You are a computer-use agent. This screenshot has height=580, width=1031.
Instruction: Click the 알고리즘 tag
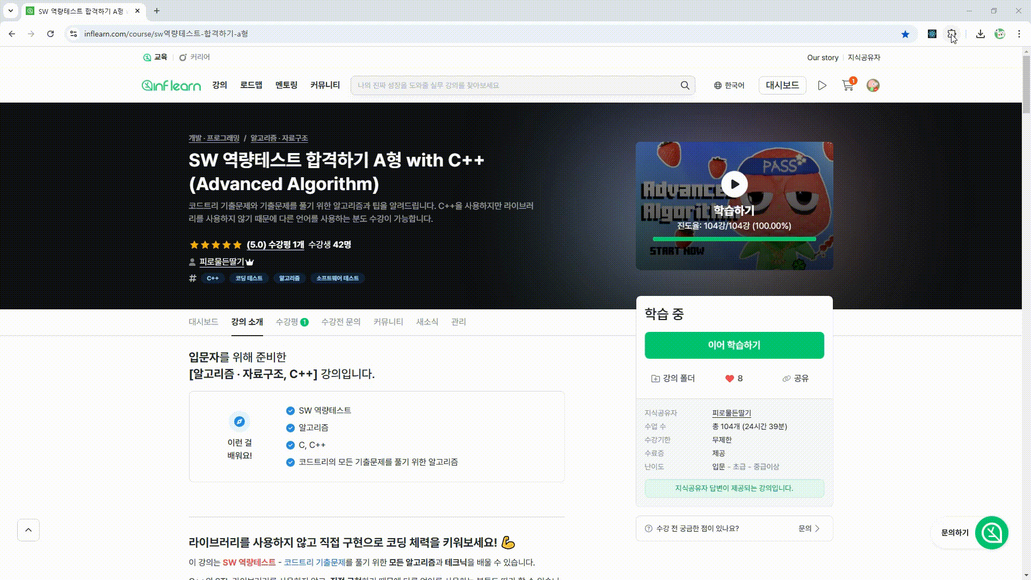(x=289, y=278)
